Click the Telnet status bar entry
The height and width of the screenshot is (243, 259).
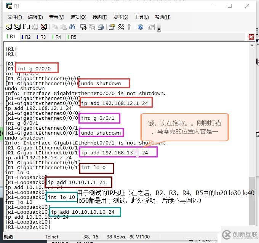click(x=51, y=237)
